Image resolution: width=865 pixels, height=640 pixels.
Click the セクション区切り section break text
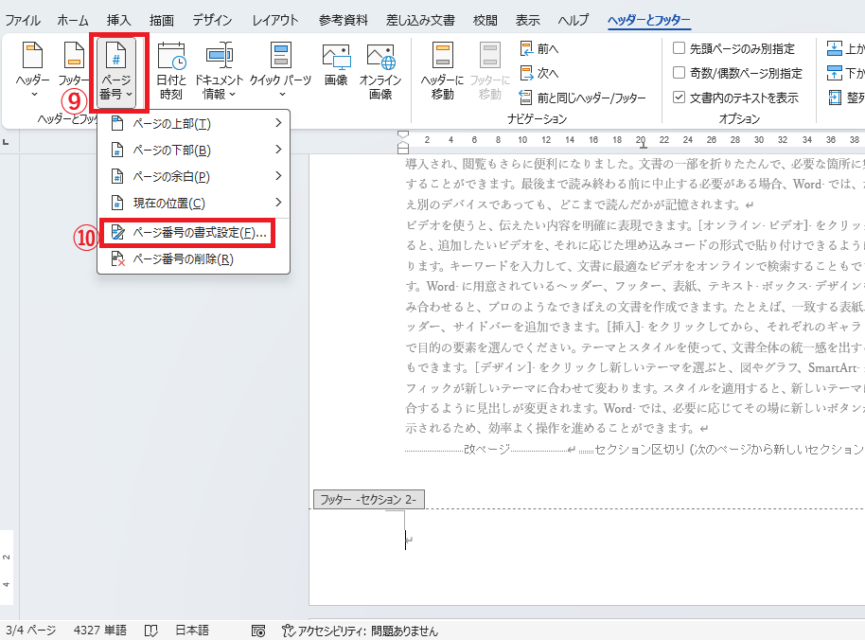coord(728,449)
